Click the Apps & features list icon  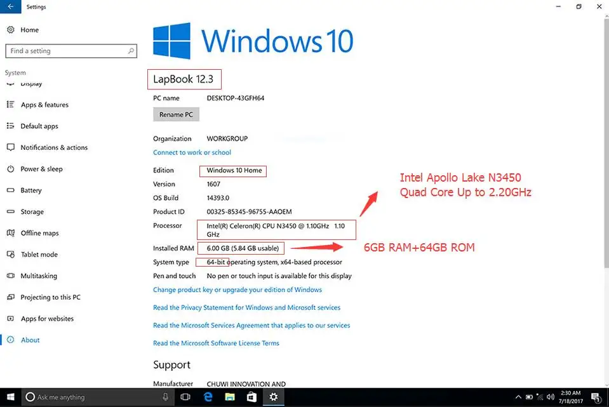(11, 105)
